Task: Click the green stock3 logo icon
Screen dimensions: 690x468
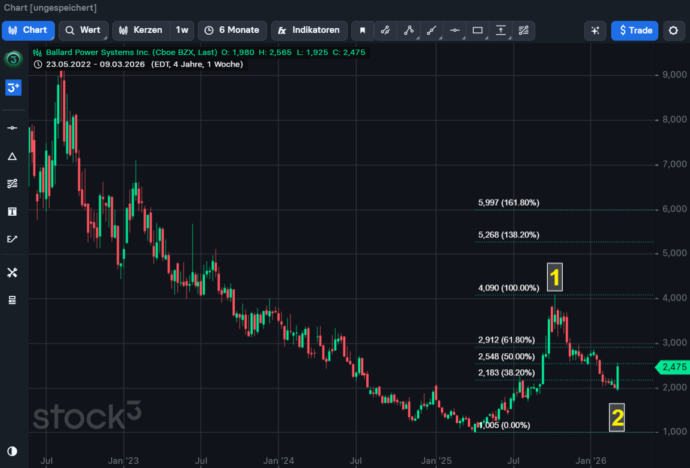Action: (13, 59)
